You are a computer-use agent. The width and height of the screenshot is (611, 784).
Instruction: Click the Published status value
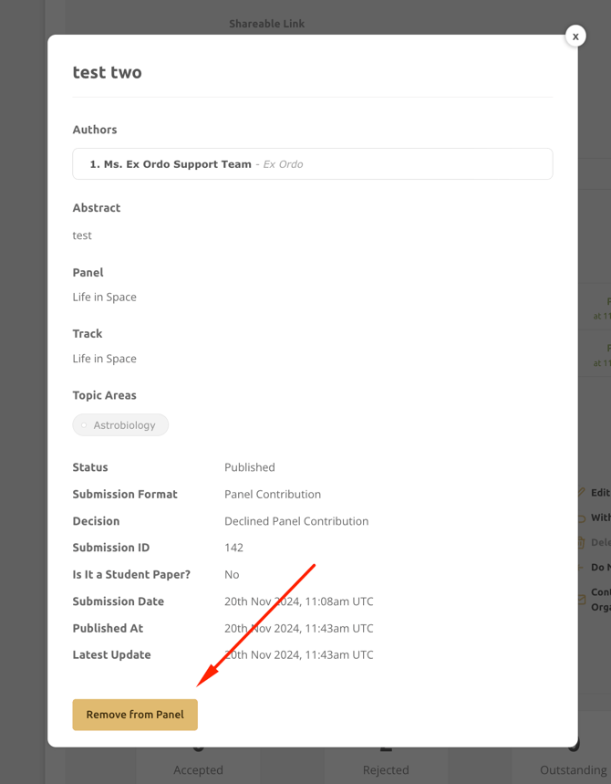click(249, 467)
